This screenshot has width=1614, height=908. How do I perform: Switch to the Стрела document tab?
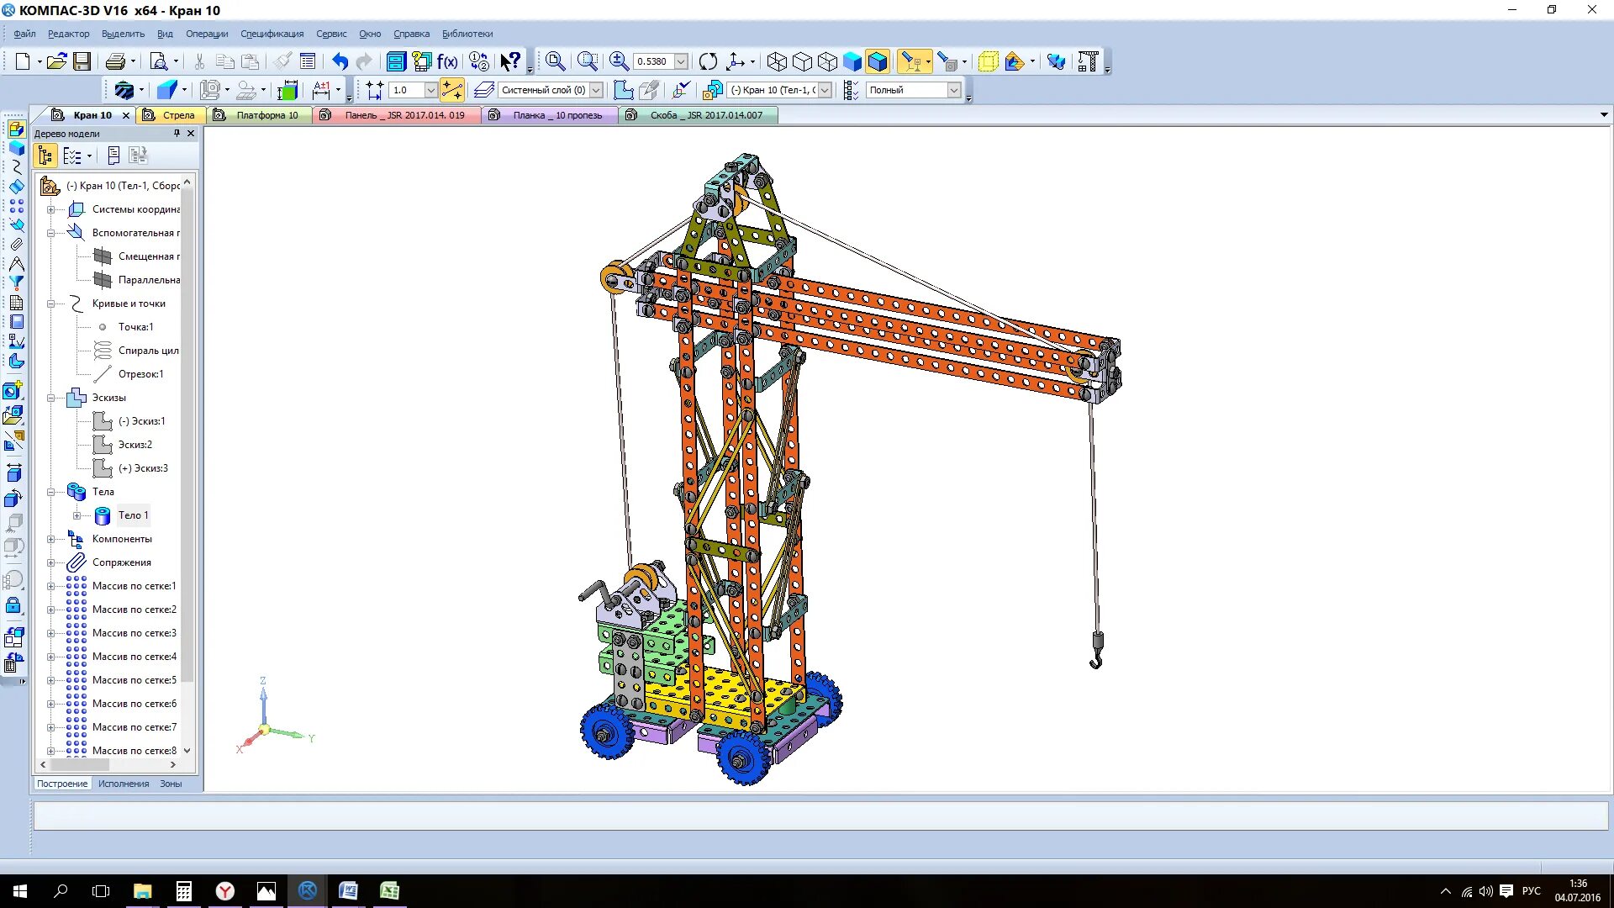click(178, 115)
